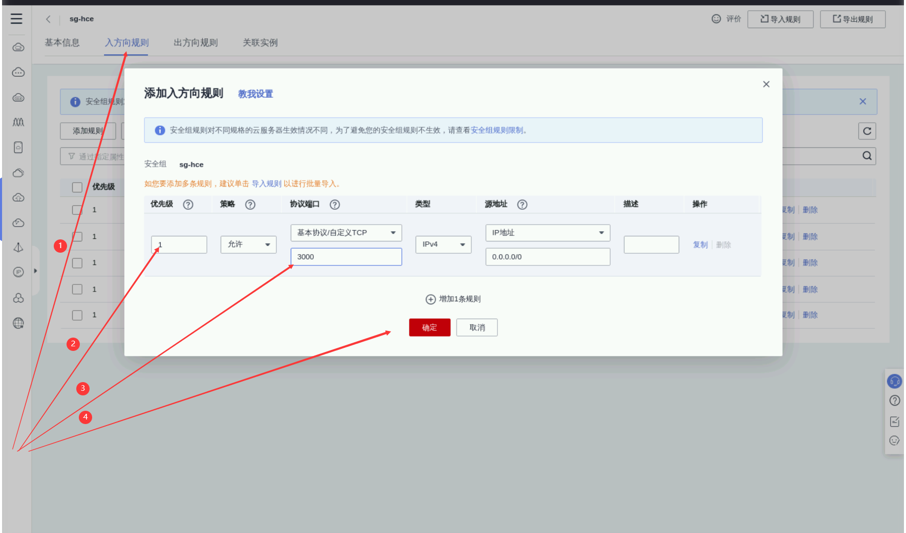Click the plus icon to add rule

(431, 299)
